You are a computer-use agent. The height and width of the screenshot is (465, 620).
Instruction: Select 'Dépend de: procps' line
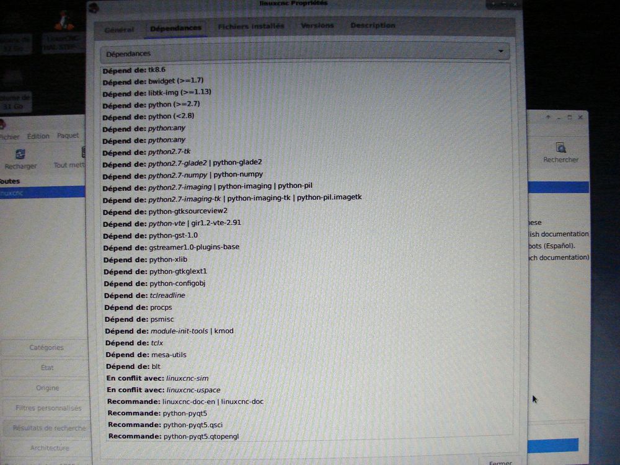[138, 308]
